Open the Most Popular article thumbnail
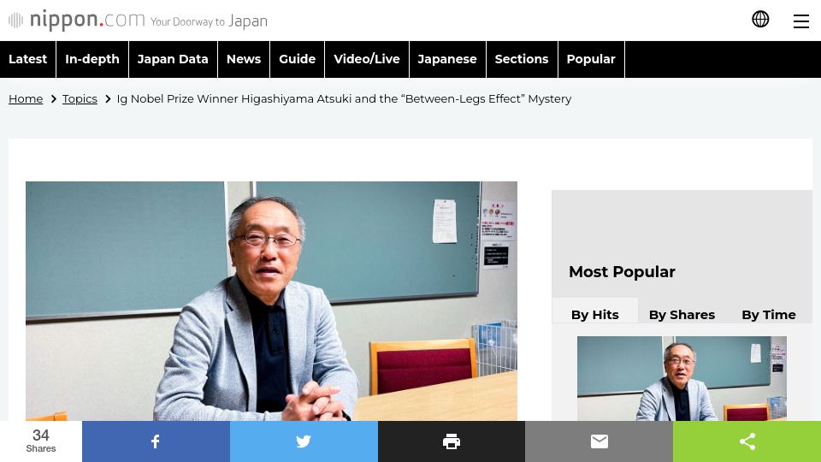Viewport: 821px width, 462px height. (682, 378)
